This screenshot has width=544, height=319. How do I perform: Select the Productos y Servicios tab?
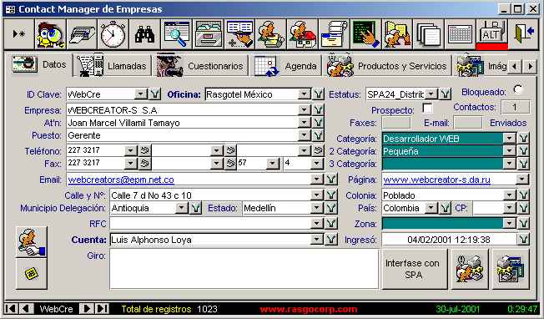(x=387, y=66)
